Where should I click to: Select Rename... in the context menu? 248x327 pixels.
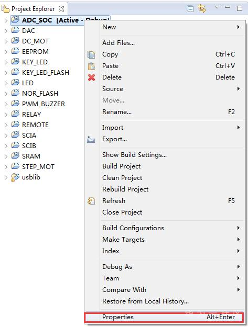tap(117, 112)
